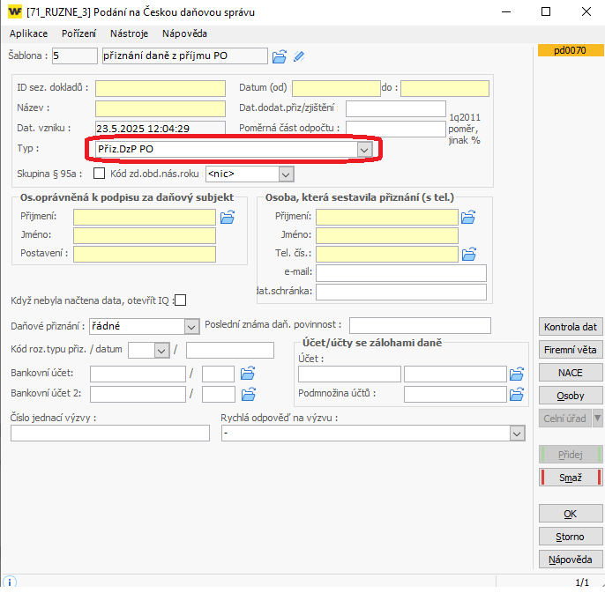Open Kód zd.obd.nás.roku dropdown
This screenshot has height=593, width=605.
point(286,174)
